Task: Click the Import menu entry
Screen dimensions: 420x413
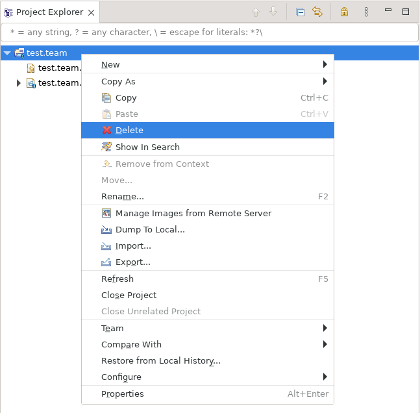Action: tap(208, 246)
